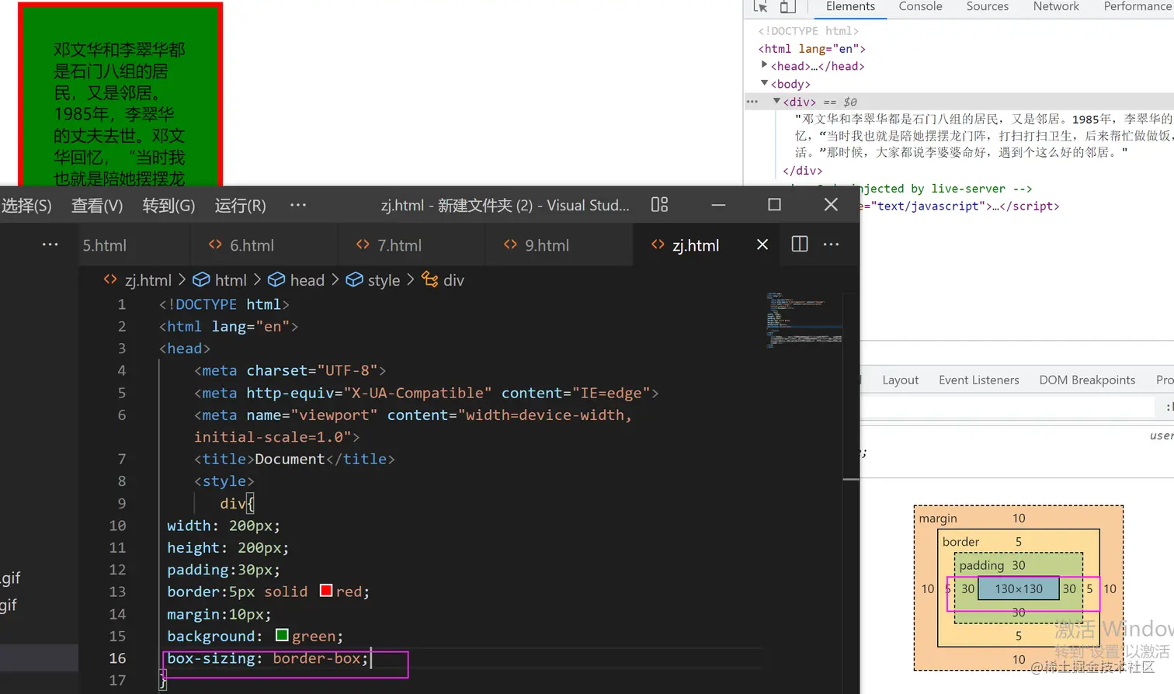The width and height of the screenshot is (1174, 694).
Task: Select the closing </div> tag in DOM tree
Action: click(803, 171)
